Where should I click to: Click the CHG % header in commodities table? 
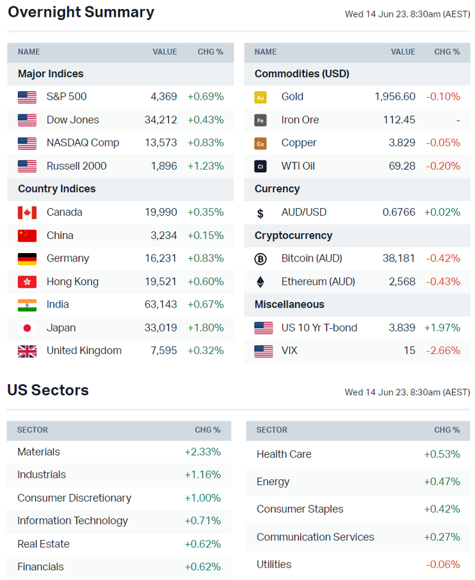pos(447,52)
